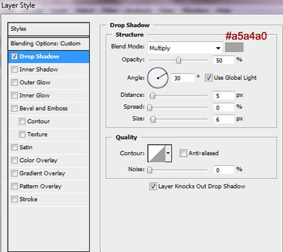Select the Gradient Overlay style row
The image size is (283, 252).
[x=48, y=173]
